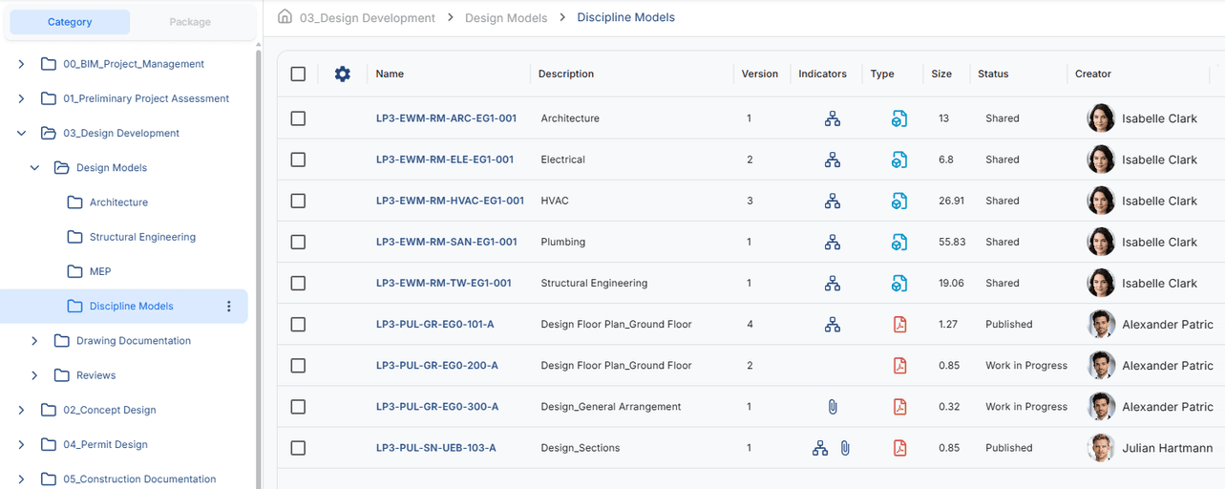Click paperclip icon for LP3-PUL-SN-UEB-103-A

pos(845,448)
